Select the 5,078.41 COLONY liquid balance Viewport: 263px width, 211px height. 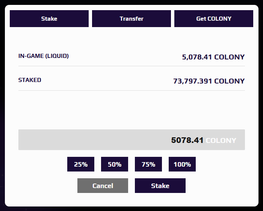pos(213,57)
